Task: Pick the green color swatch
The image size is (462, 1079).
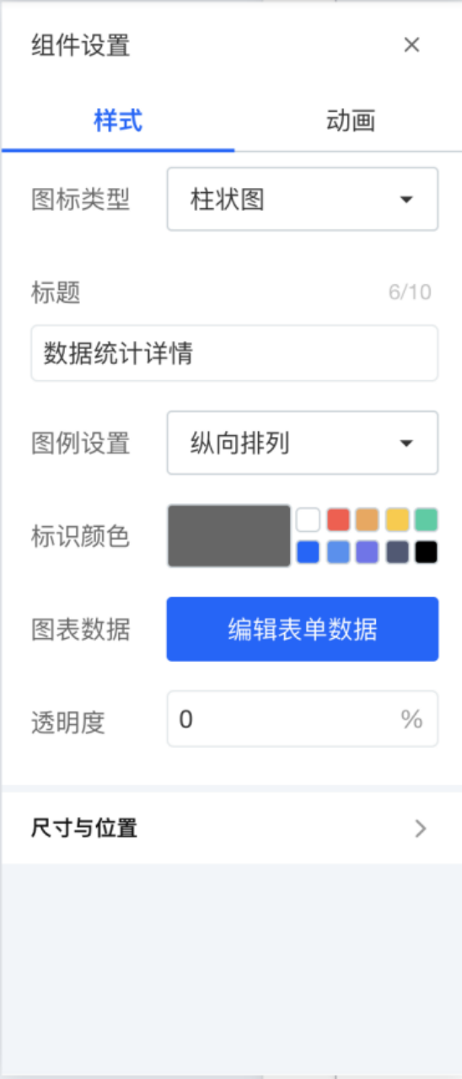Action: pyautogui.click(x=427, y=519)
